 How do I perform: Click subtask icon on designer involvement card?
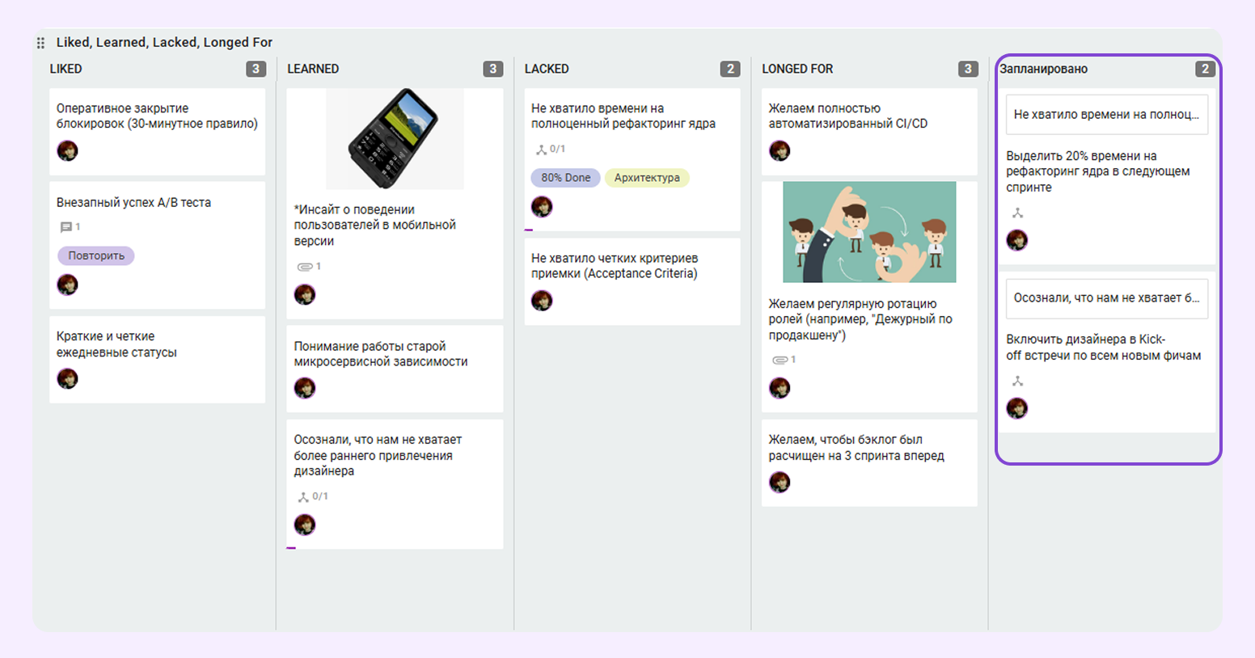(303, 497)
